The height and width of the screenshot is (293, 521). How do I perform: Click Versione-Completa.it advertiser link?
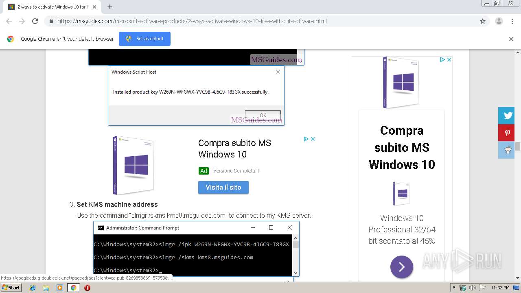(x=236, y=171)
